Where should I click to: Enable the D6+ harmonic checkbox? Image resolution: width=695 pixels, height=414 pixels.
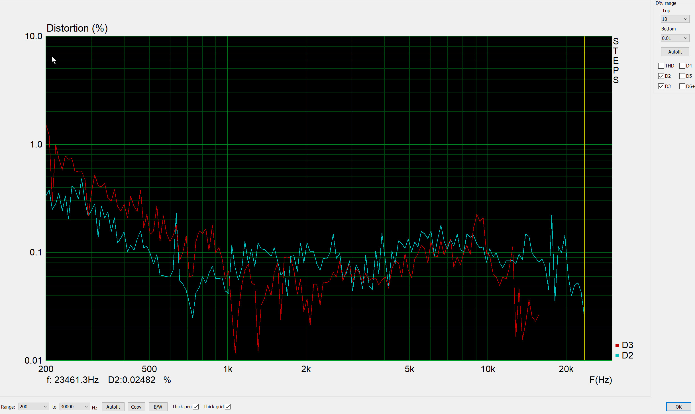pos(682,86)
